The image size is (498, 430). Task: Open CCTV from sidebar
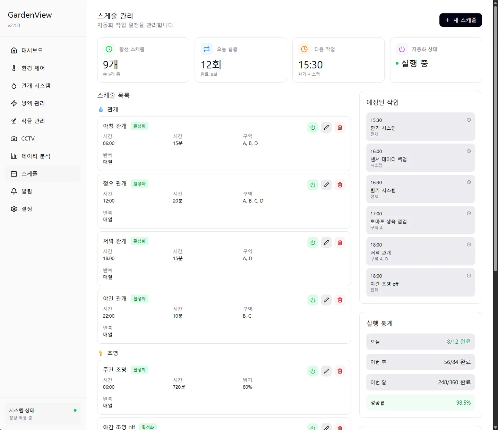[43, 138]
